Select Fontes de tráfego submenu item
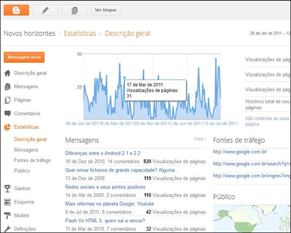 coord(32,161)
